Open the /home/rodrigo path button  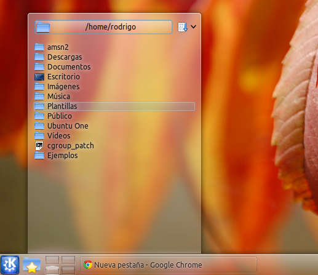pyautogui.click(x=103, y=27)
